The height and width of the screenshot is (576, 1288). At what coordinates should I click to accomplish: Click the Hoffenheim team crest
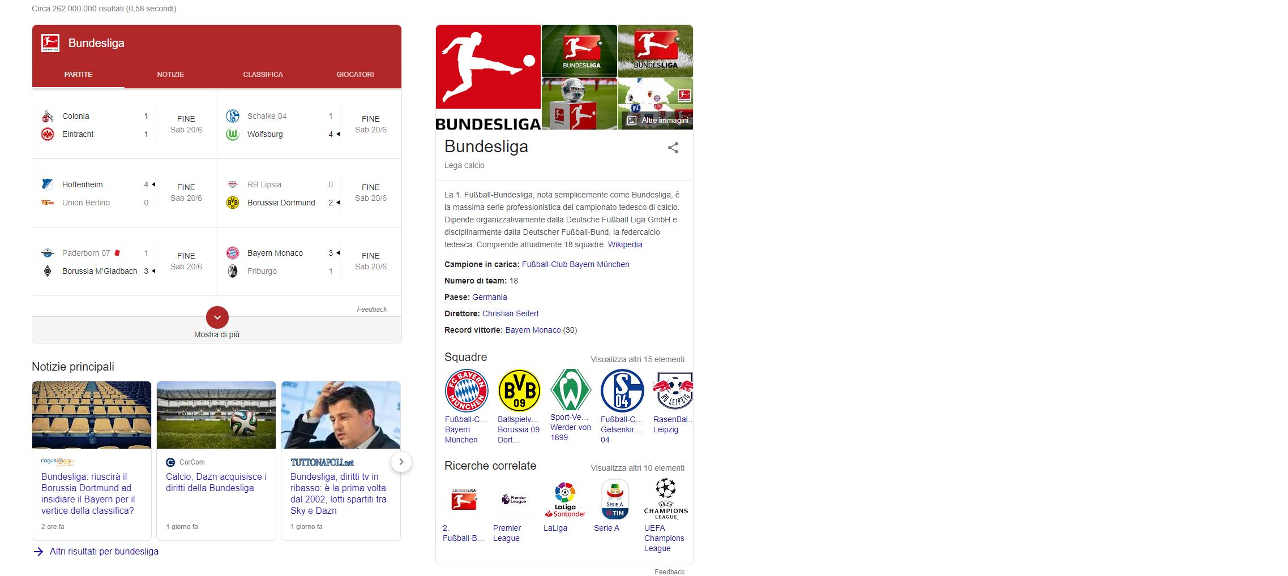pyautogui.click(x=48, y=184)
